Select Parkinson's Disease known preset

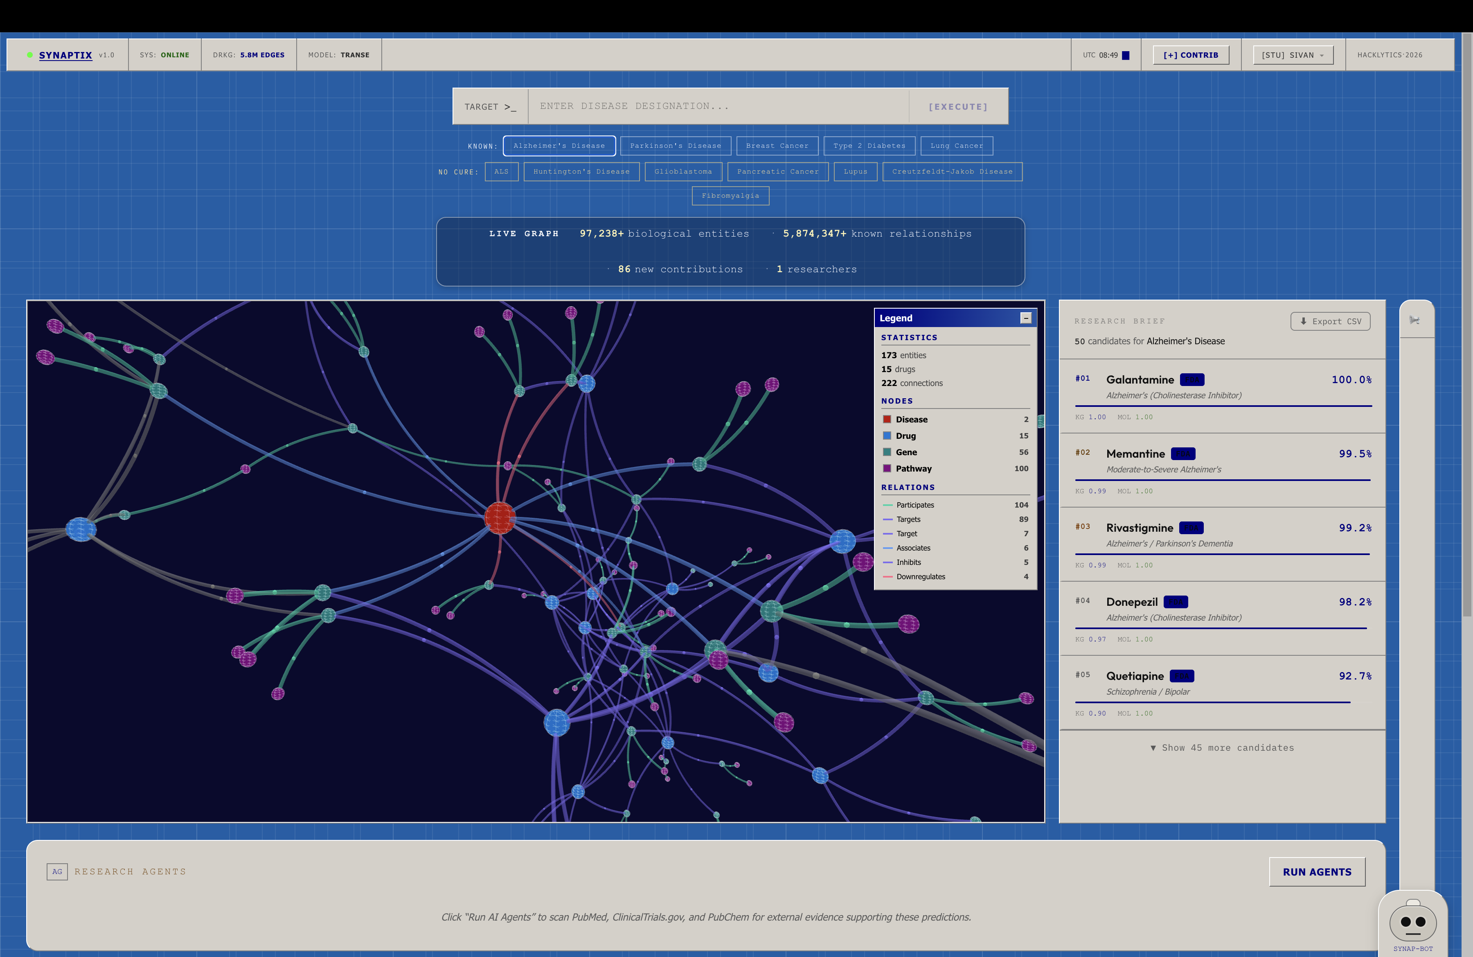click(675, 146)
